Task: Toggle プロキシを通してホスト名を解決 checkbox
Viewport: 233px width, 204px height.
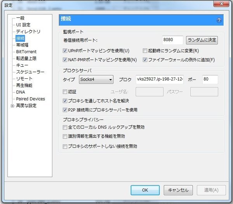Action: point(65,101)
